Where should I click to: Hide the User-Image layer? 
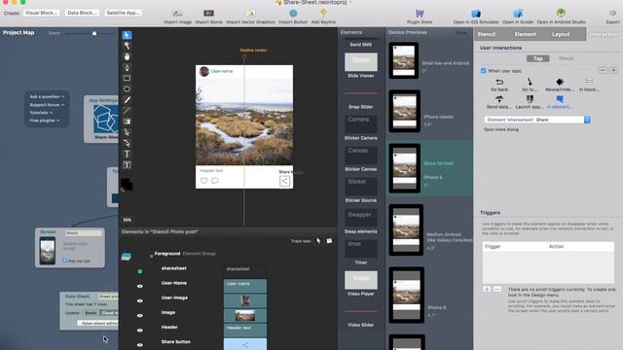(x=140, y=300)
